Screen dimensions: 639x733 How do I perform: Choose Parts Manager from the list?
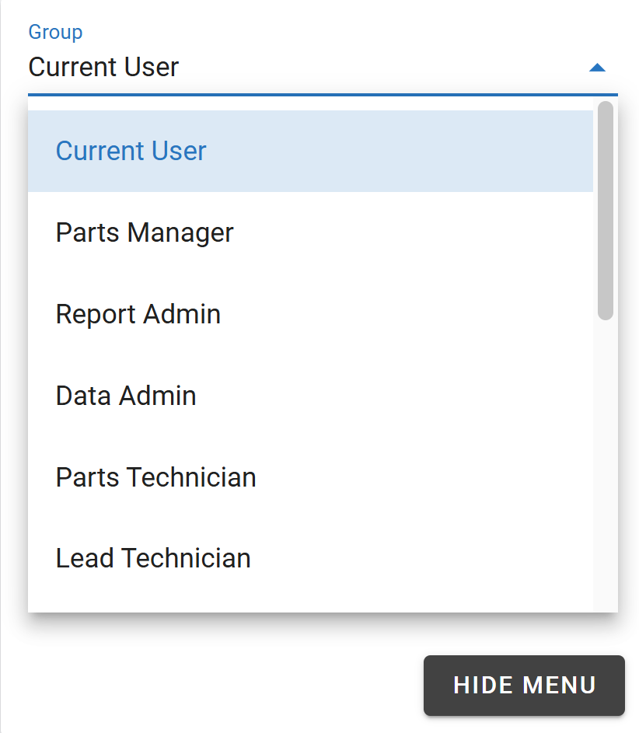click(x=310, y=232)
